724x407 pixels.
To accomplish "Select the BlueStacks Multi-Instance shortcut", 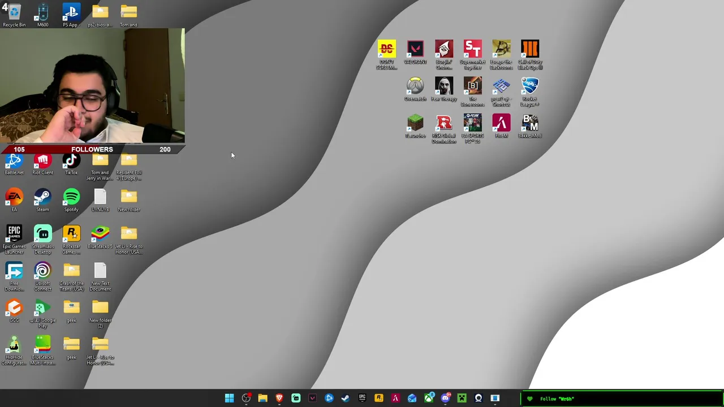I will click(42, 350).
